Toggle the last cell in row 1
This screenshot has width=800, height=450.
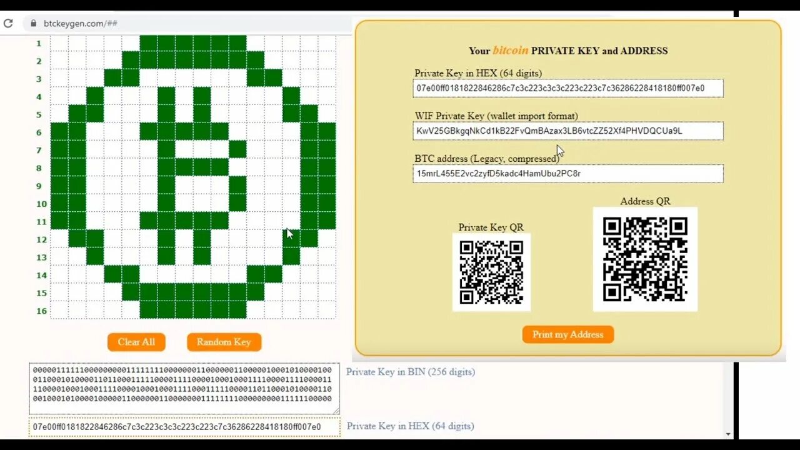(x=327, y=43)
